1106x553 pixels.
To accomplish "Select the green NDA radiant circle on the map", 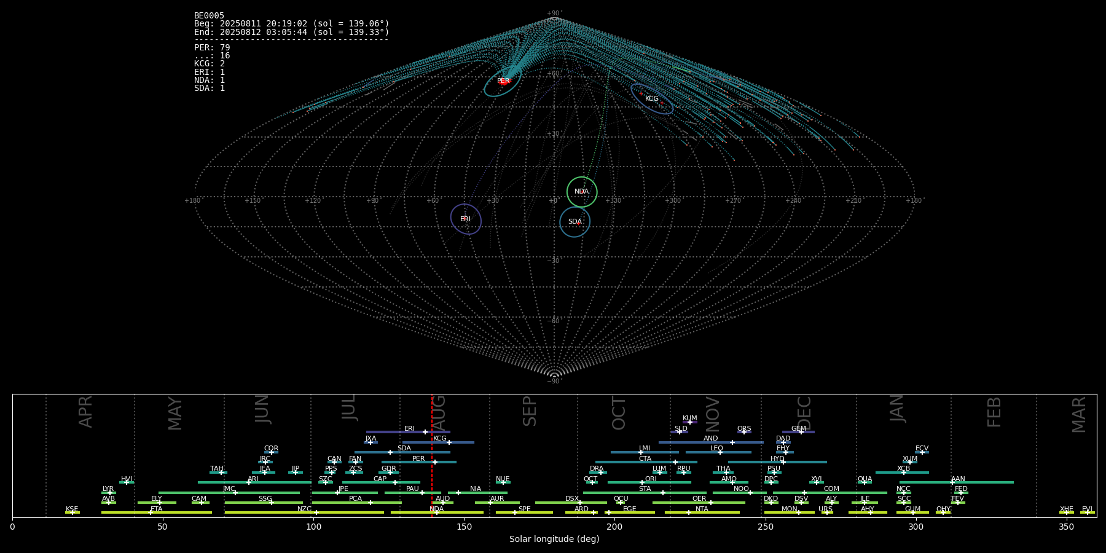I will [x=582, y=192].
